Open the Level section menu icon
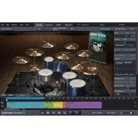Viewport: 138px width, 138px height. coord(133,33)
